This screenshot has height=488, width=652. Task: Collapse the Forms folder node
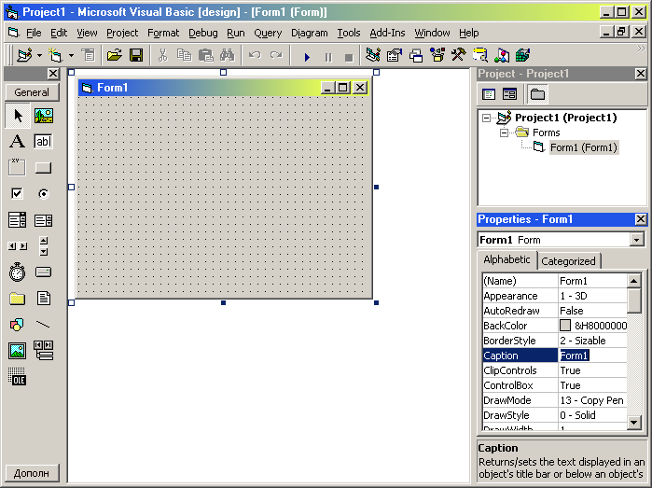(x=504, y=132)
